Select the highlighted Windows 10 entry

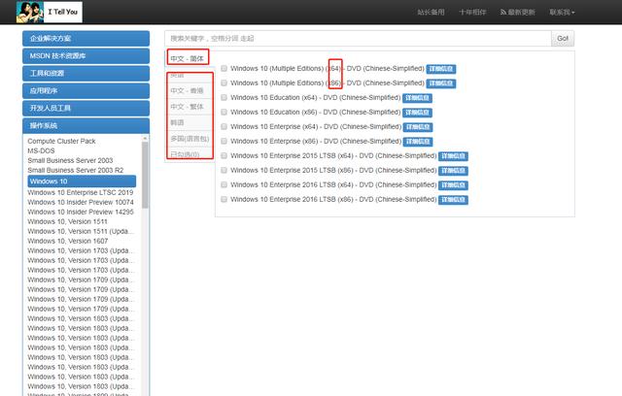click(x=82, y=181)
